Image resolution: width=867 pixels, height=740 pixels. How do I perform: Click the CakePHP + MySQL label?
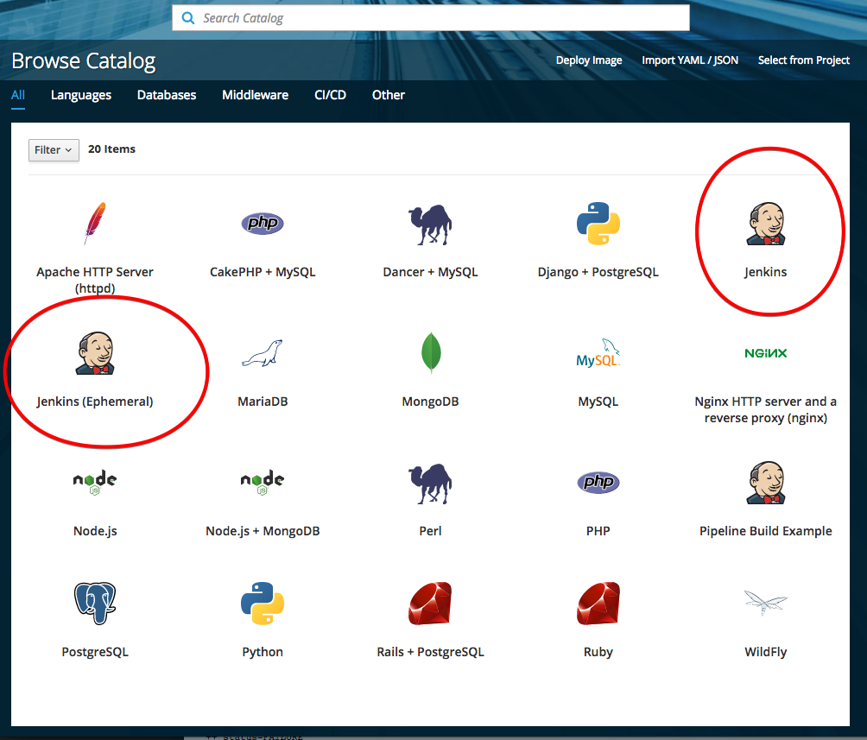(x=263, y=272)
